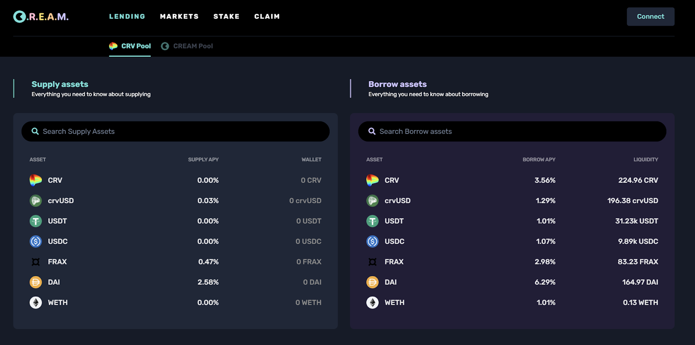Click the DAI icon in Borrow assets
Screen dimensions: 695x345
click(x=372, y=282)
